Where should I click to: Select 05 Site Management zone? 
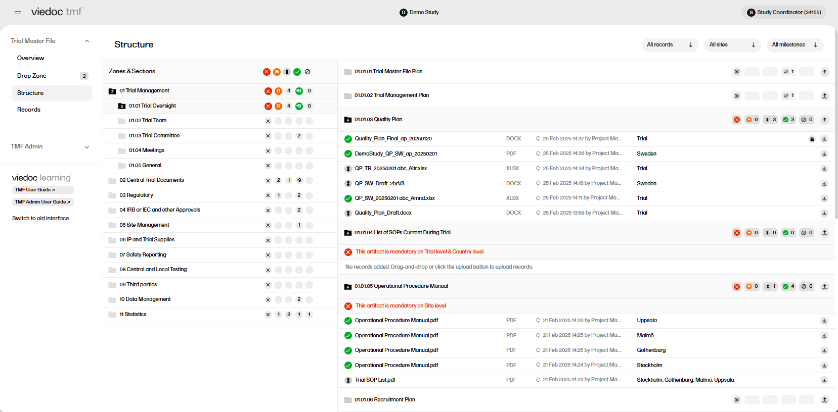(x=144, y=225)
